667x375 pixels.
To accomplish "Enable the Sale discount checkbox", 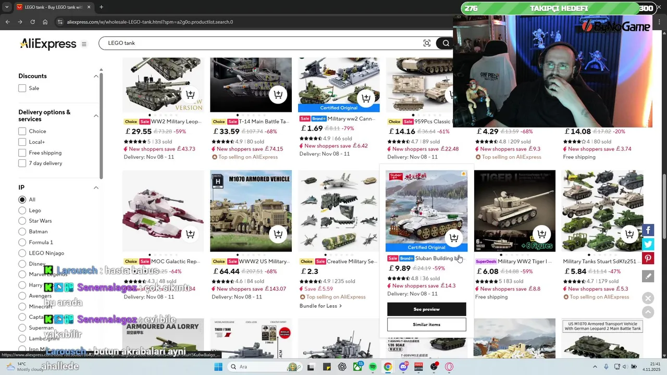I will (22, 89).
